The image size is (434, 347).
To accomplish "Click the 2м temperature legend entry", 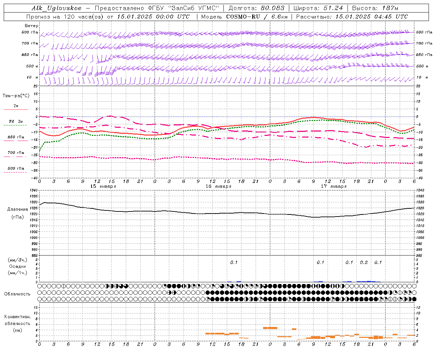I will tap(16, 106).
